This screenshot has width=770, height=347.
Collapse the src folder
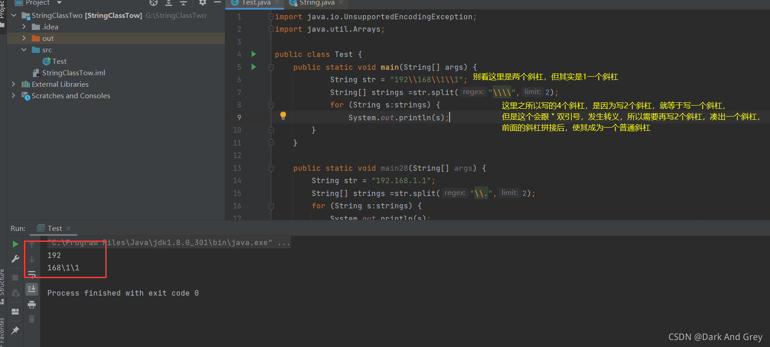pos(24,50)
